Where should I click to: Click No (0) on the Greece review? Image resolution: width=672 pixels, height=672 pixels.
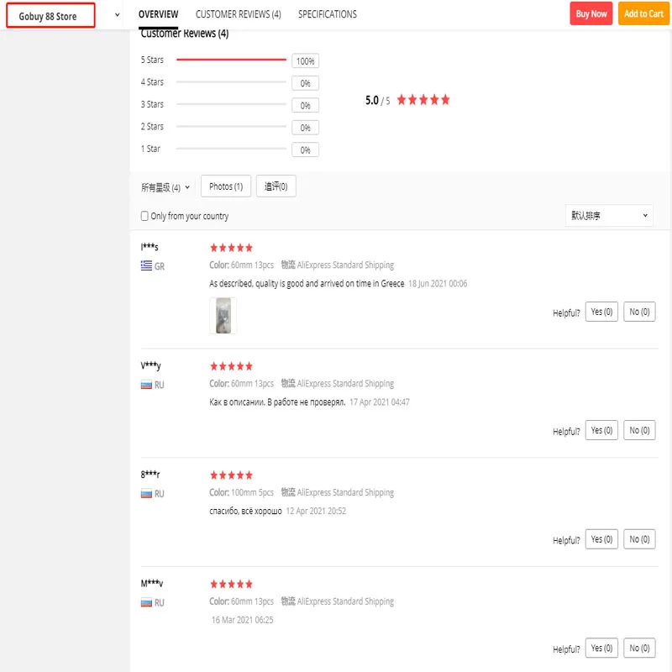tap(639, 312)
